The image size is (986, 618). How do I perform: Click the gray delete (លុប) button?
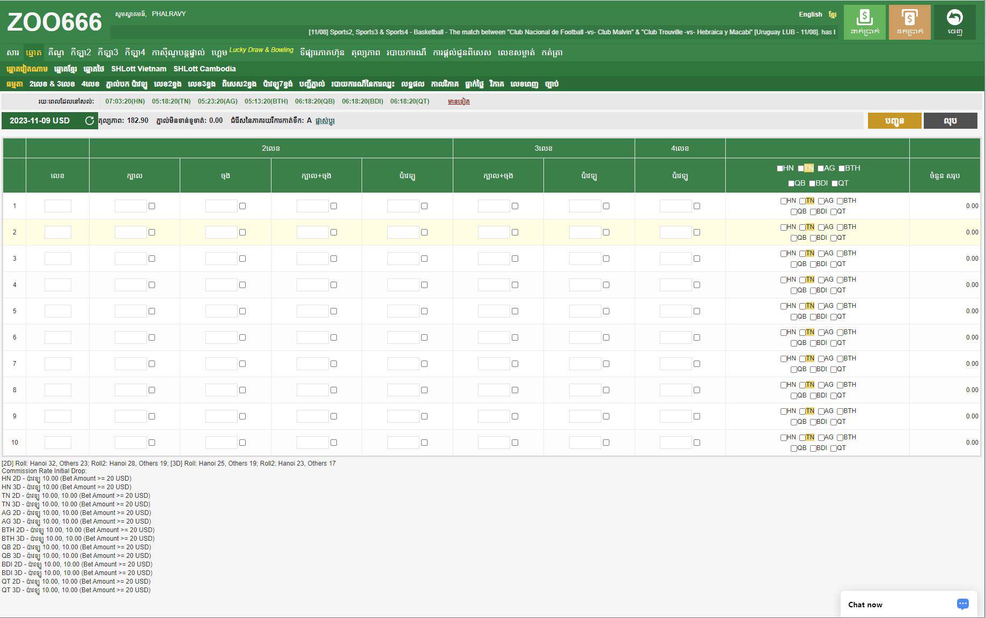[950, 121]
